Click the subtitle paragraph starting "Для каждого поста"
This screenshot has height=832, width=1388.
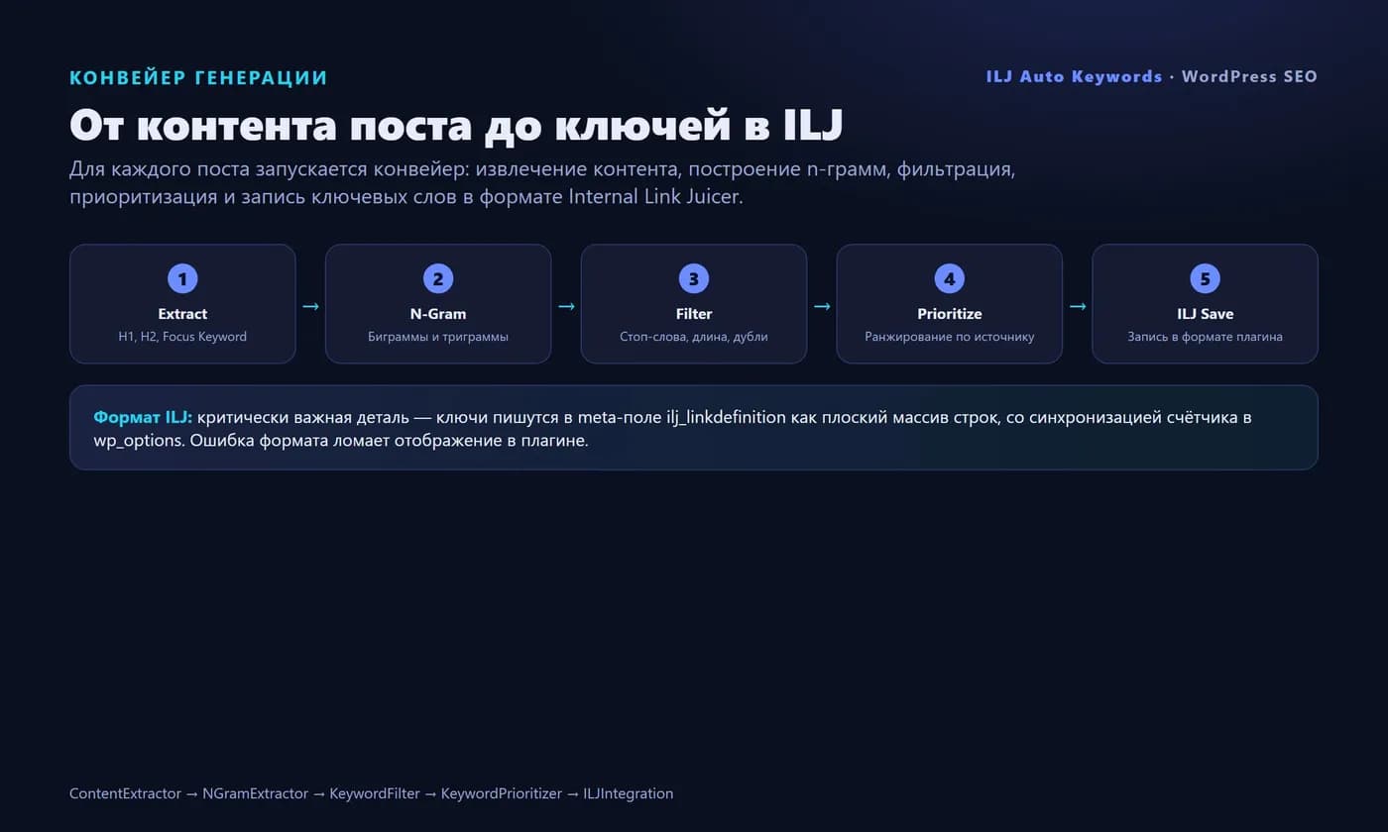click(x=542, y=182)
